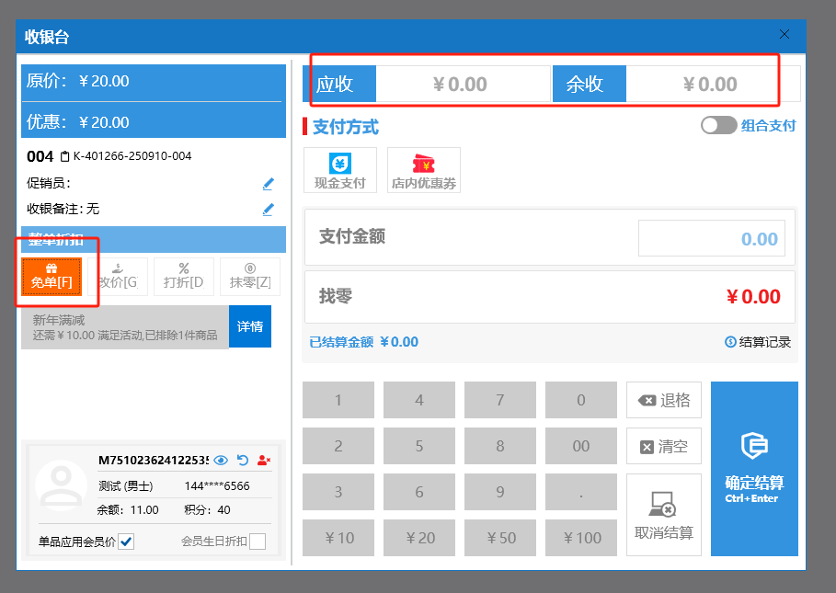Uncheck 单品应用会员价 checkbox
Image resolution: width=836 pixels, height=593 pixels.
click(x=126, y=542)
